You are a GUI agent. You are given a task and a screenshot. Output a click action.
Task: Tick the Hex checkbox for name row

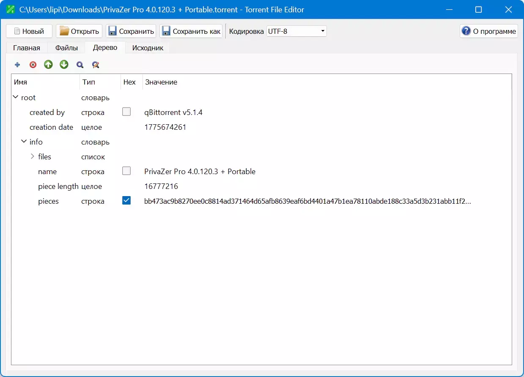[126, 171]
